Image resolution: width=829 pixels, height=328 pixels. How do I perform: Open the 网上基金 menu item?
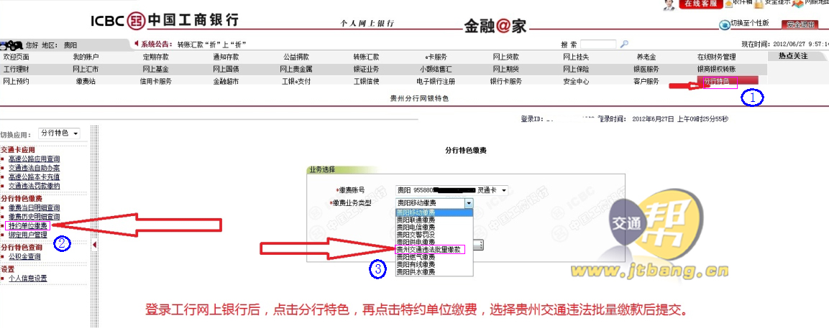155,69
